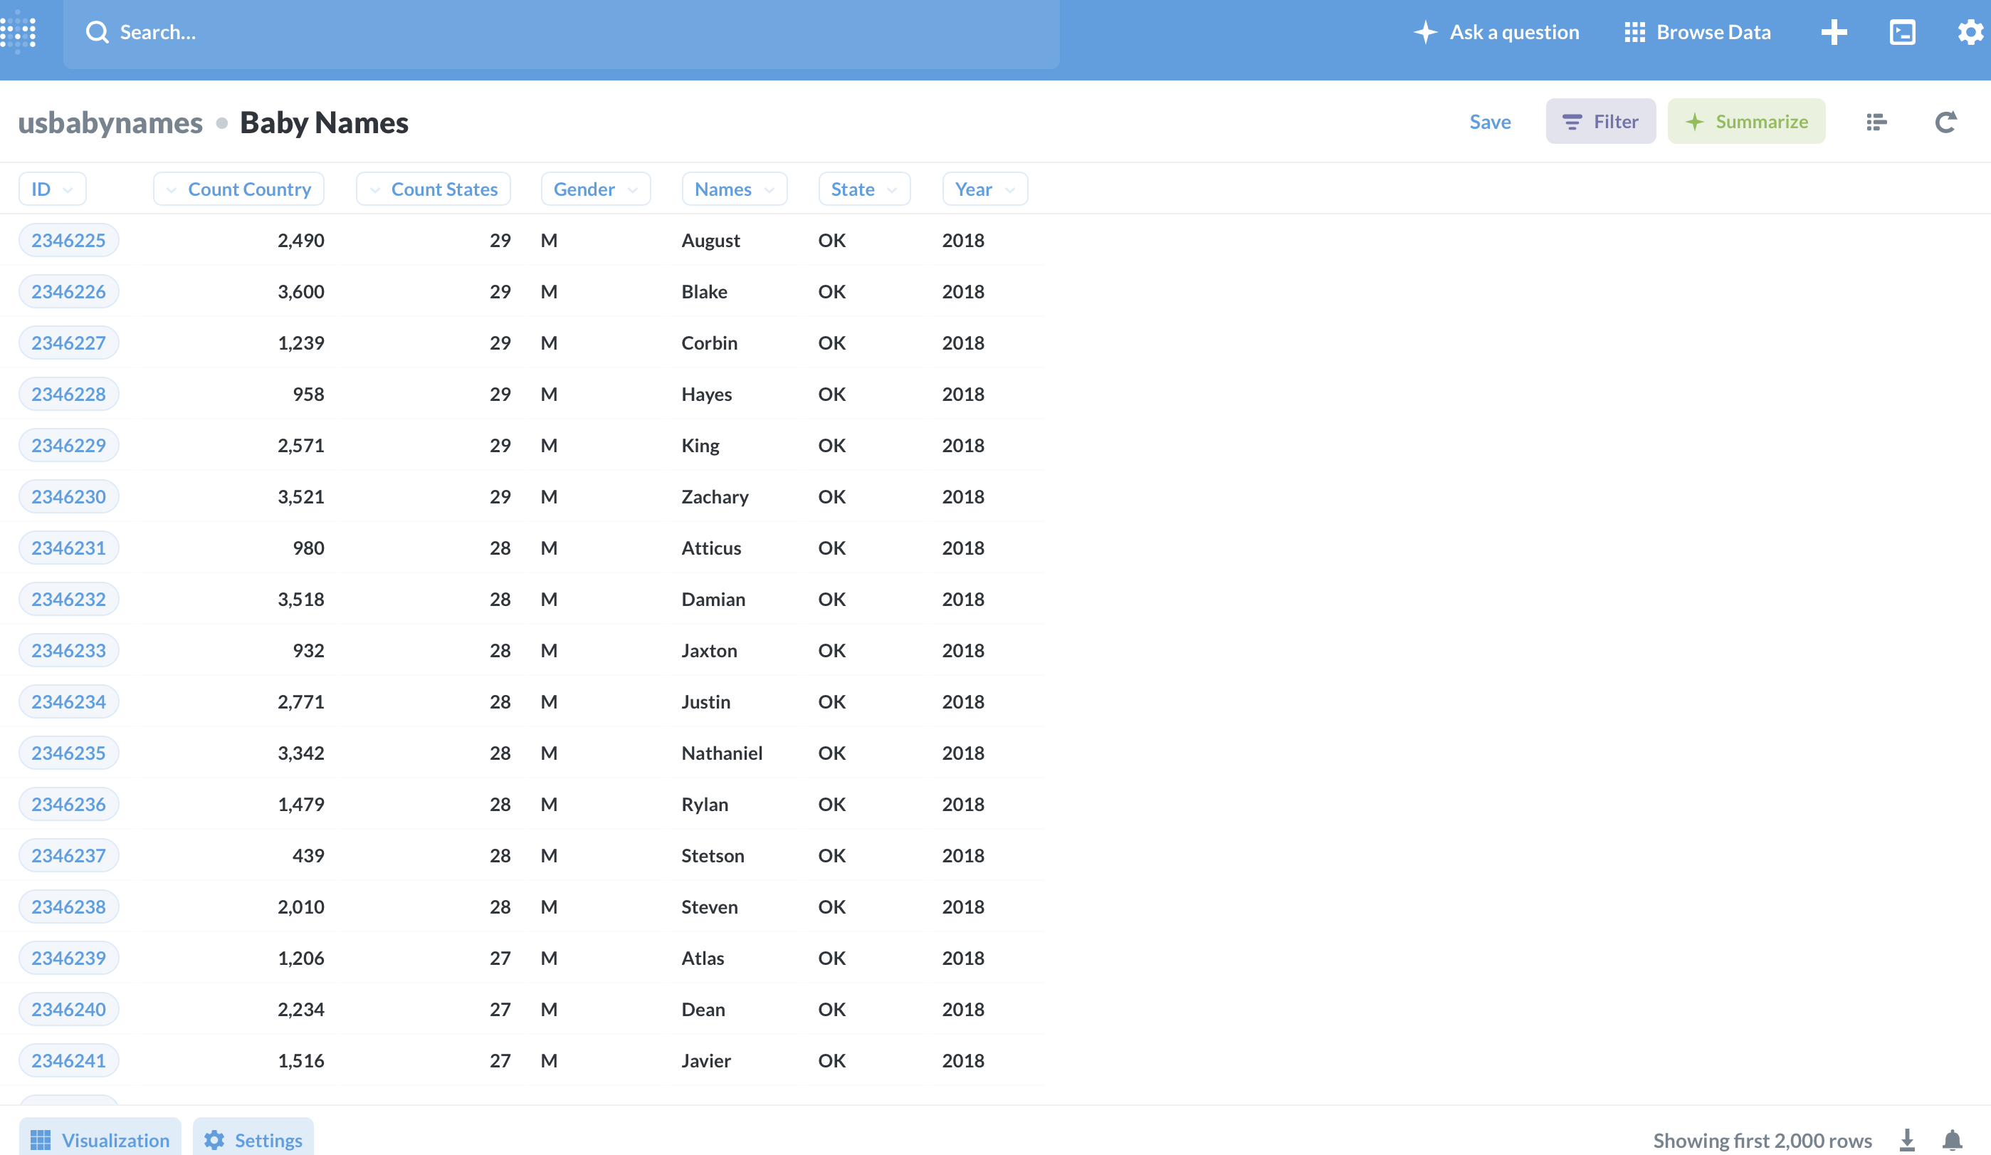Click the Summarize button
This screenshot has height=1155, width=1991.
point(1746,122)
